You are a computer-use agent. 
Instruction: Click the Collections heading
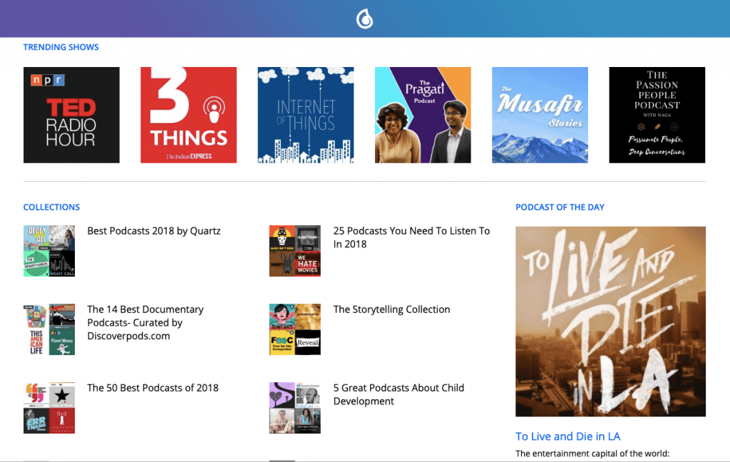[51, 207]
